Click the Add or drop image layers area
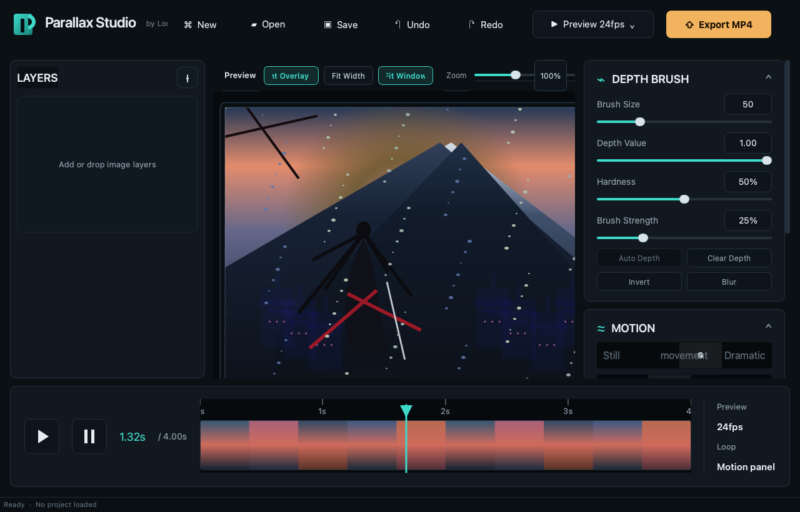Screen dimensions: 800x512 [107, 164]
